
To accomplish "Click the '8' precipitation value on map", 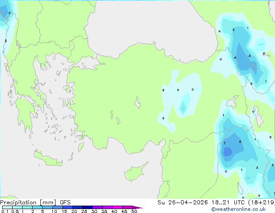I will (x=240, y=142).
